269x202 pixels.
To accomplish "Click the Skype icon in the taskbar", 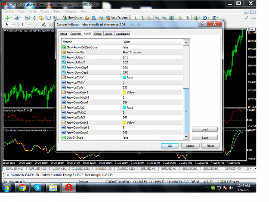I will 37,187.
